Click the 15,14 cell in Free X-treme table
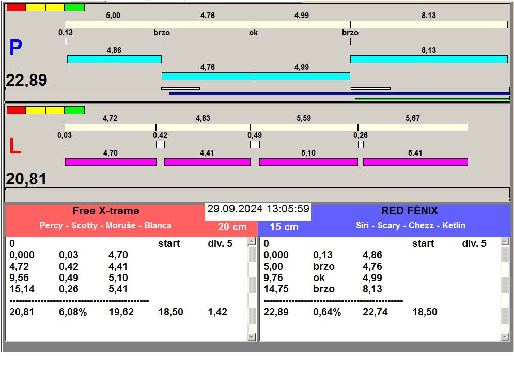 point(22,289)
